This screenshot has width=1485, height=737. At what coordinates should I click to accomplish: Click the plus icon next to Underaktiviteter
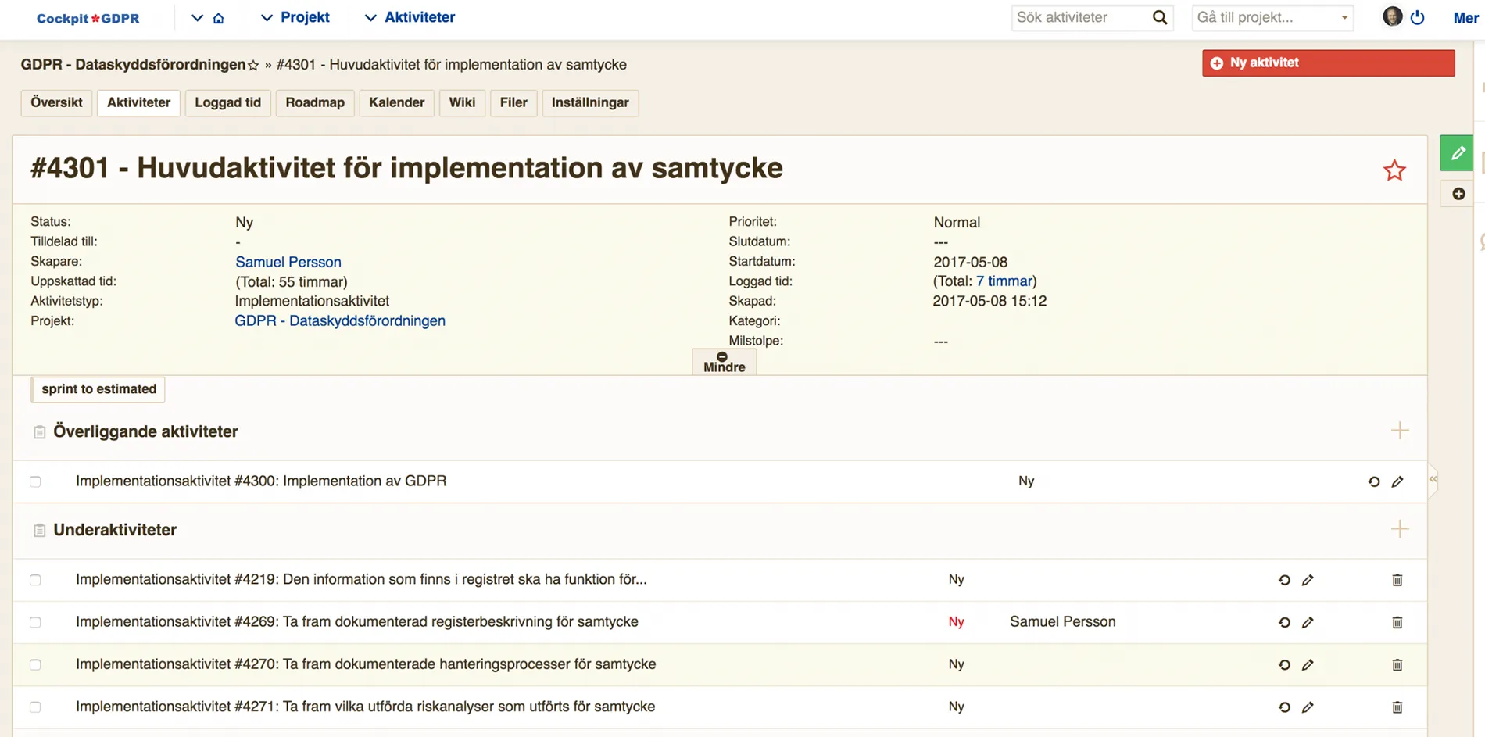(1400, 530)
